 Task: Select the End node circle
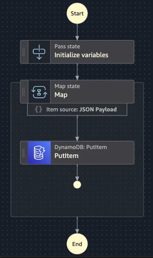pos(77,244)
